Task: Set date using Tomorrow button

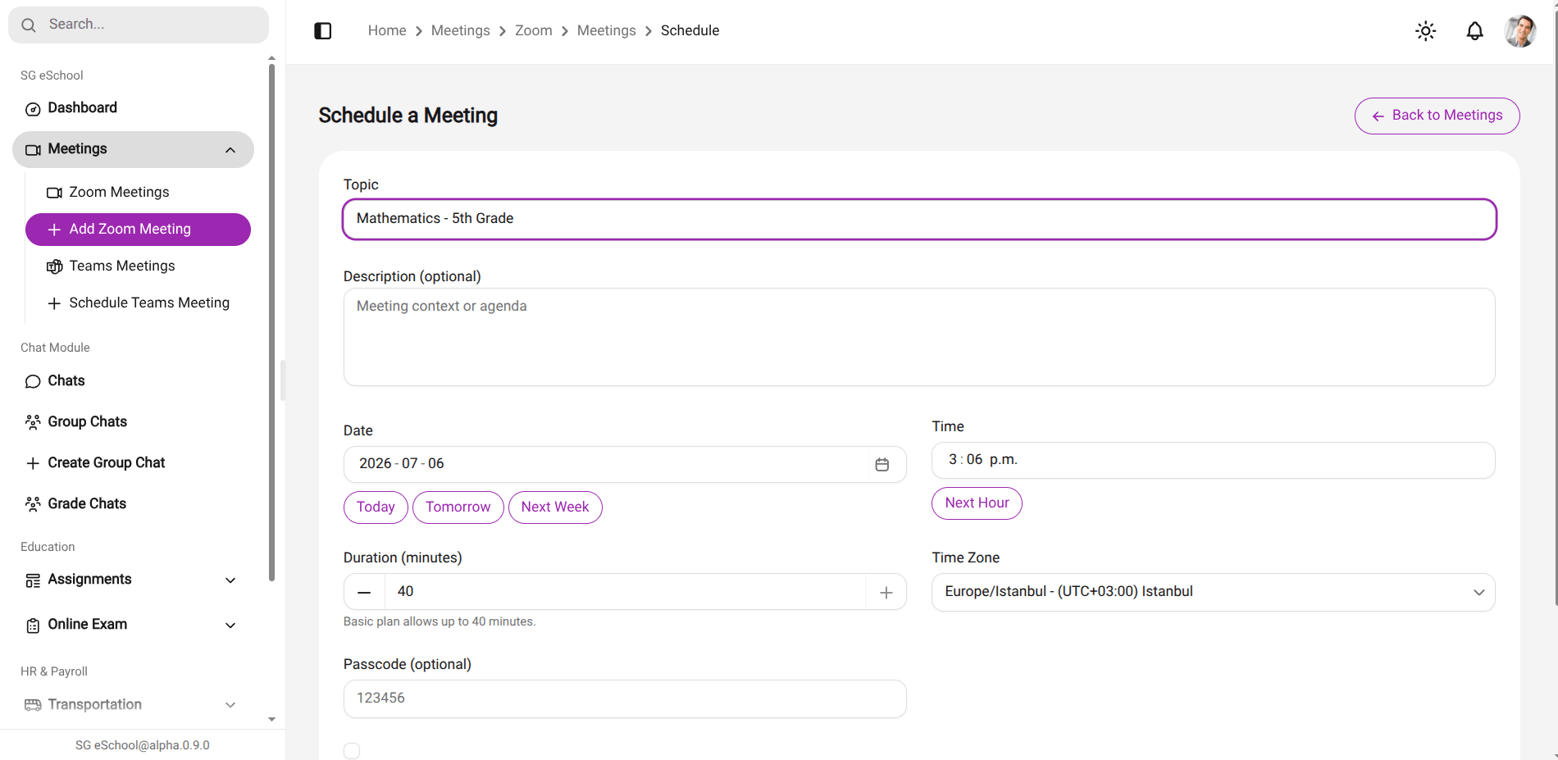Action: pyautogui.click(x=458, y=507)
